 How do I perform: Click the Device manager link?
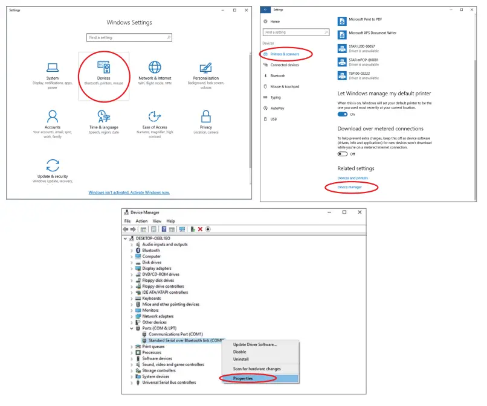[349, 187]
